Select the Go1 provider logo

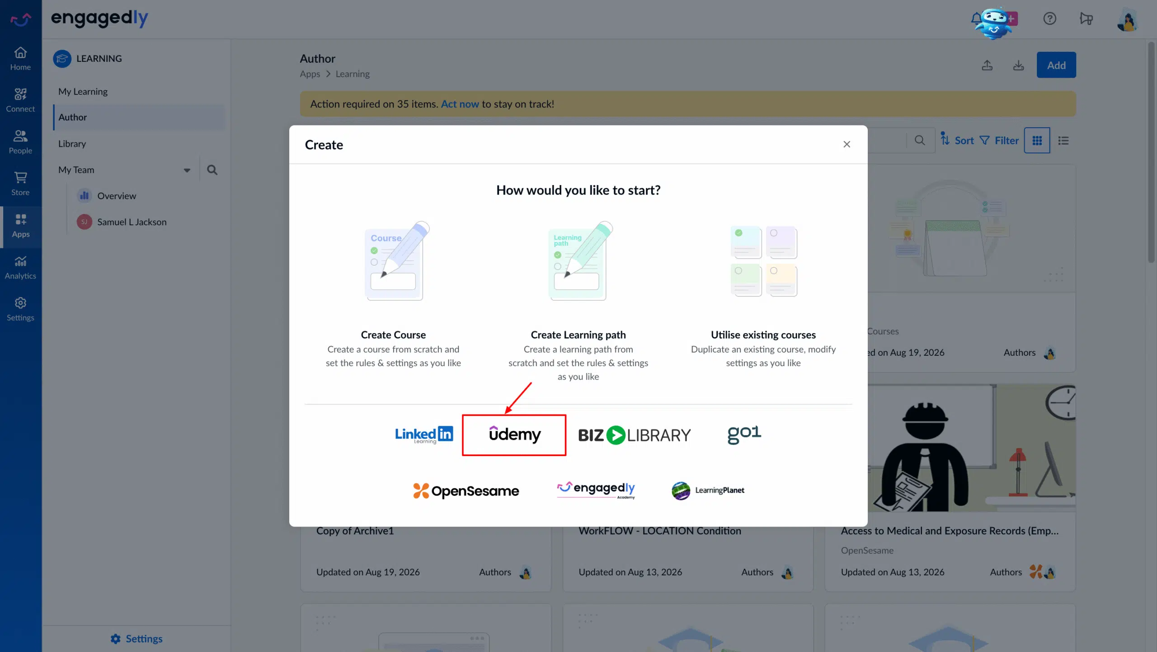[x=744, y=434]
